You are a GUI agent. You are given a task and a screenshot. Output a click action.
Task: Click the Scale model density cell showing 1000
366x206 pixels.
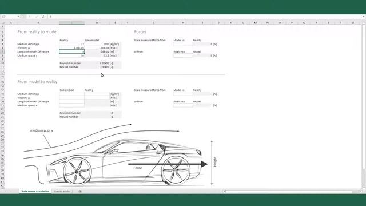(97, 44)
